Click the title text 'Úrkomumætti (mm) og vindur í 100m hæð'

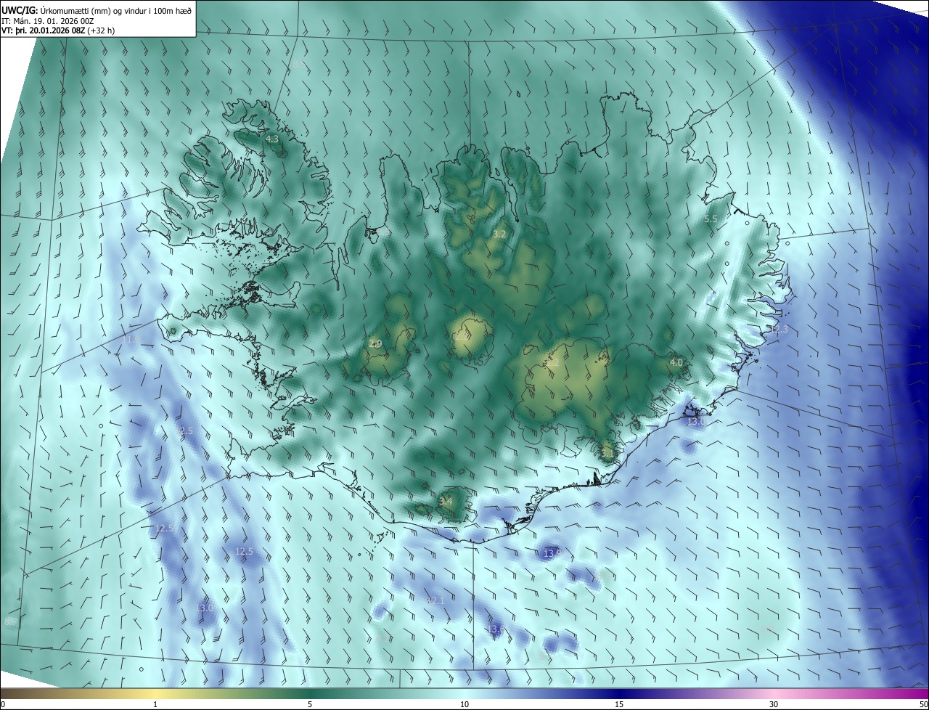(116, 10)
